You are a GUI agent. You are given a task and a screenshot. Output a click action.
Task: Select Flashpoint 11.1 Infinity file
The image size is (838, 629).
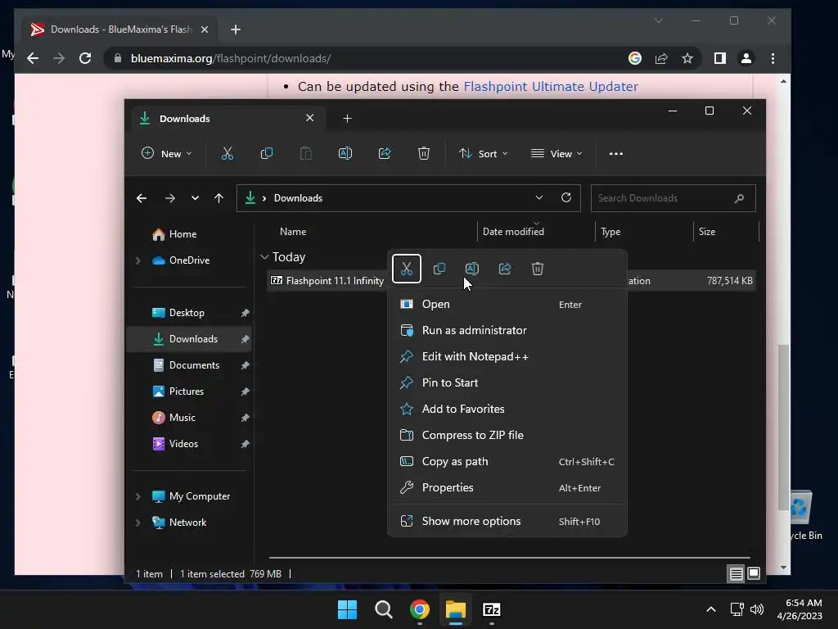click(335, 281)
